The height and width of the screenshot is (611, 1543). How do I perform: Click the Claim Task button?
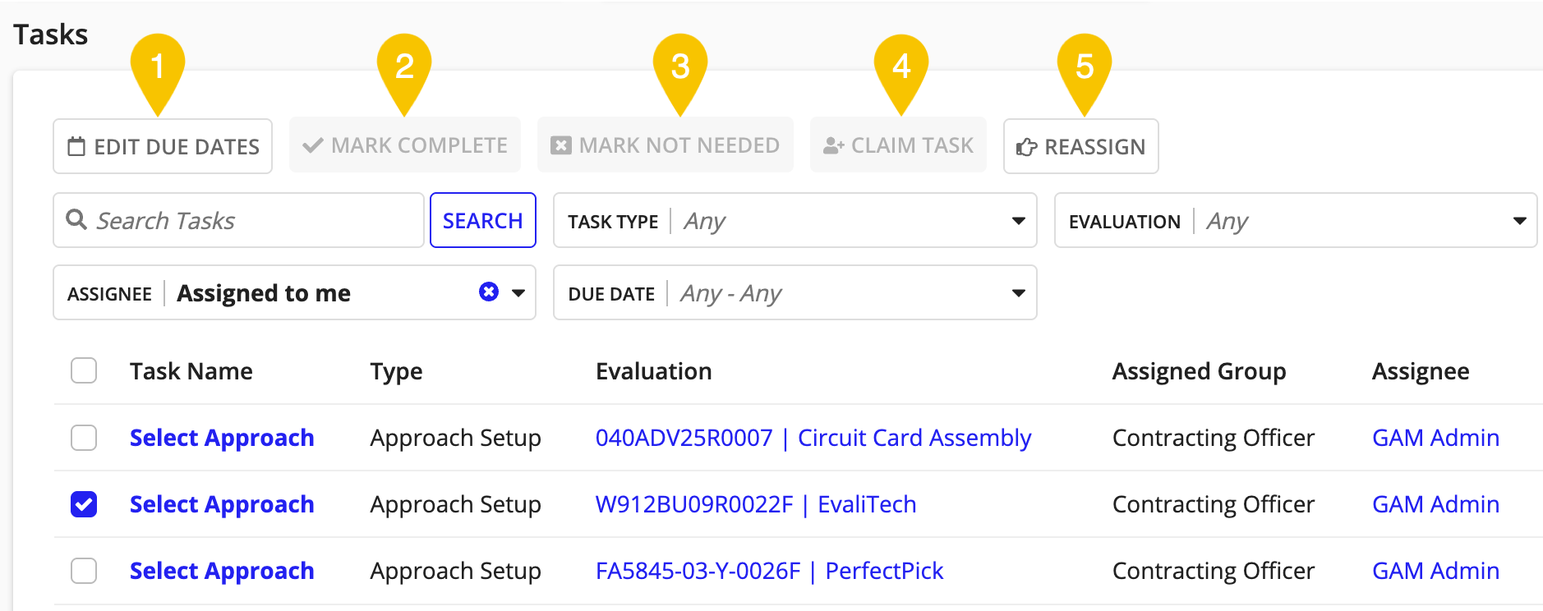pyautogui.click(x=898, y=145)
